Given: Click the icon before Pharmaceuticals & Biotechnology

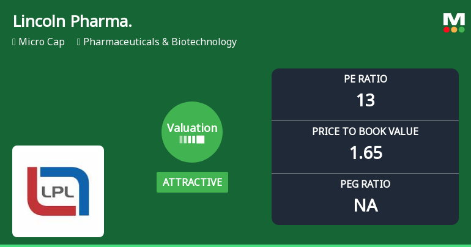Looking at the screenshot, I should [x=79, y=42].
